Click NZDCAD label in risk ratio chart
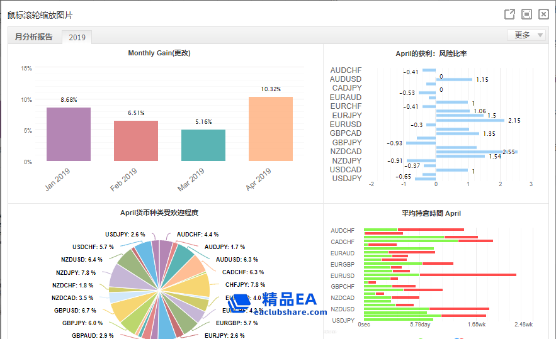The image size is (556, 339). [346, 152]
